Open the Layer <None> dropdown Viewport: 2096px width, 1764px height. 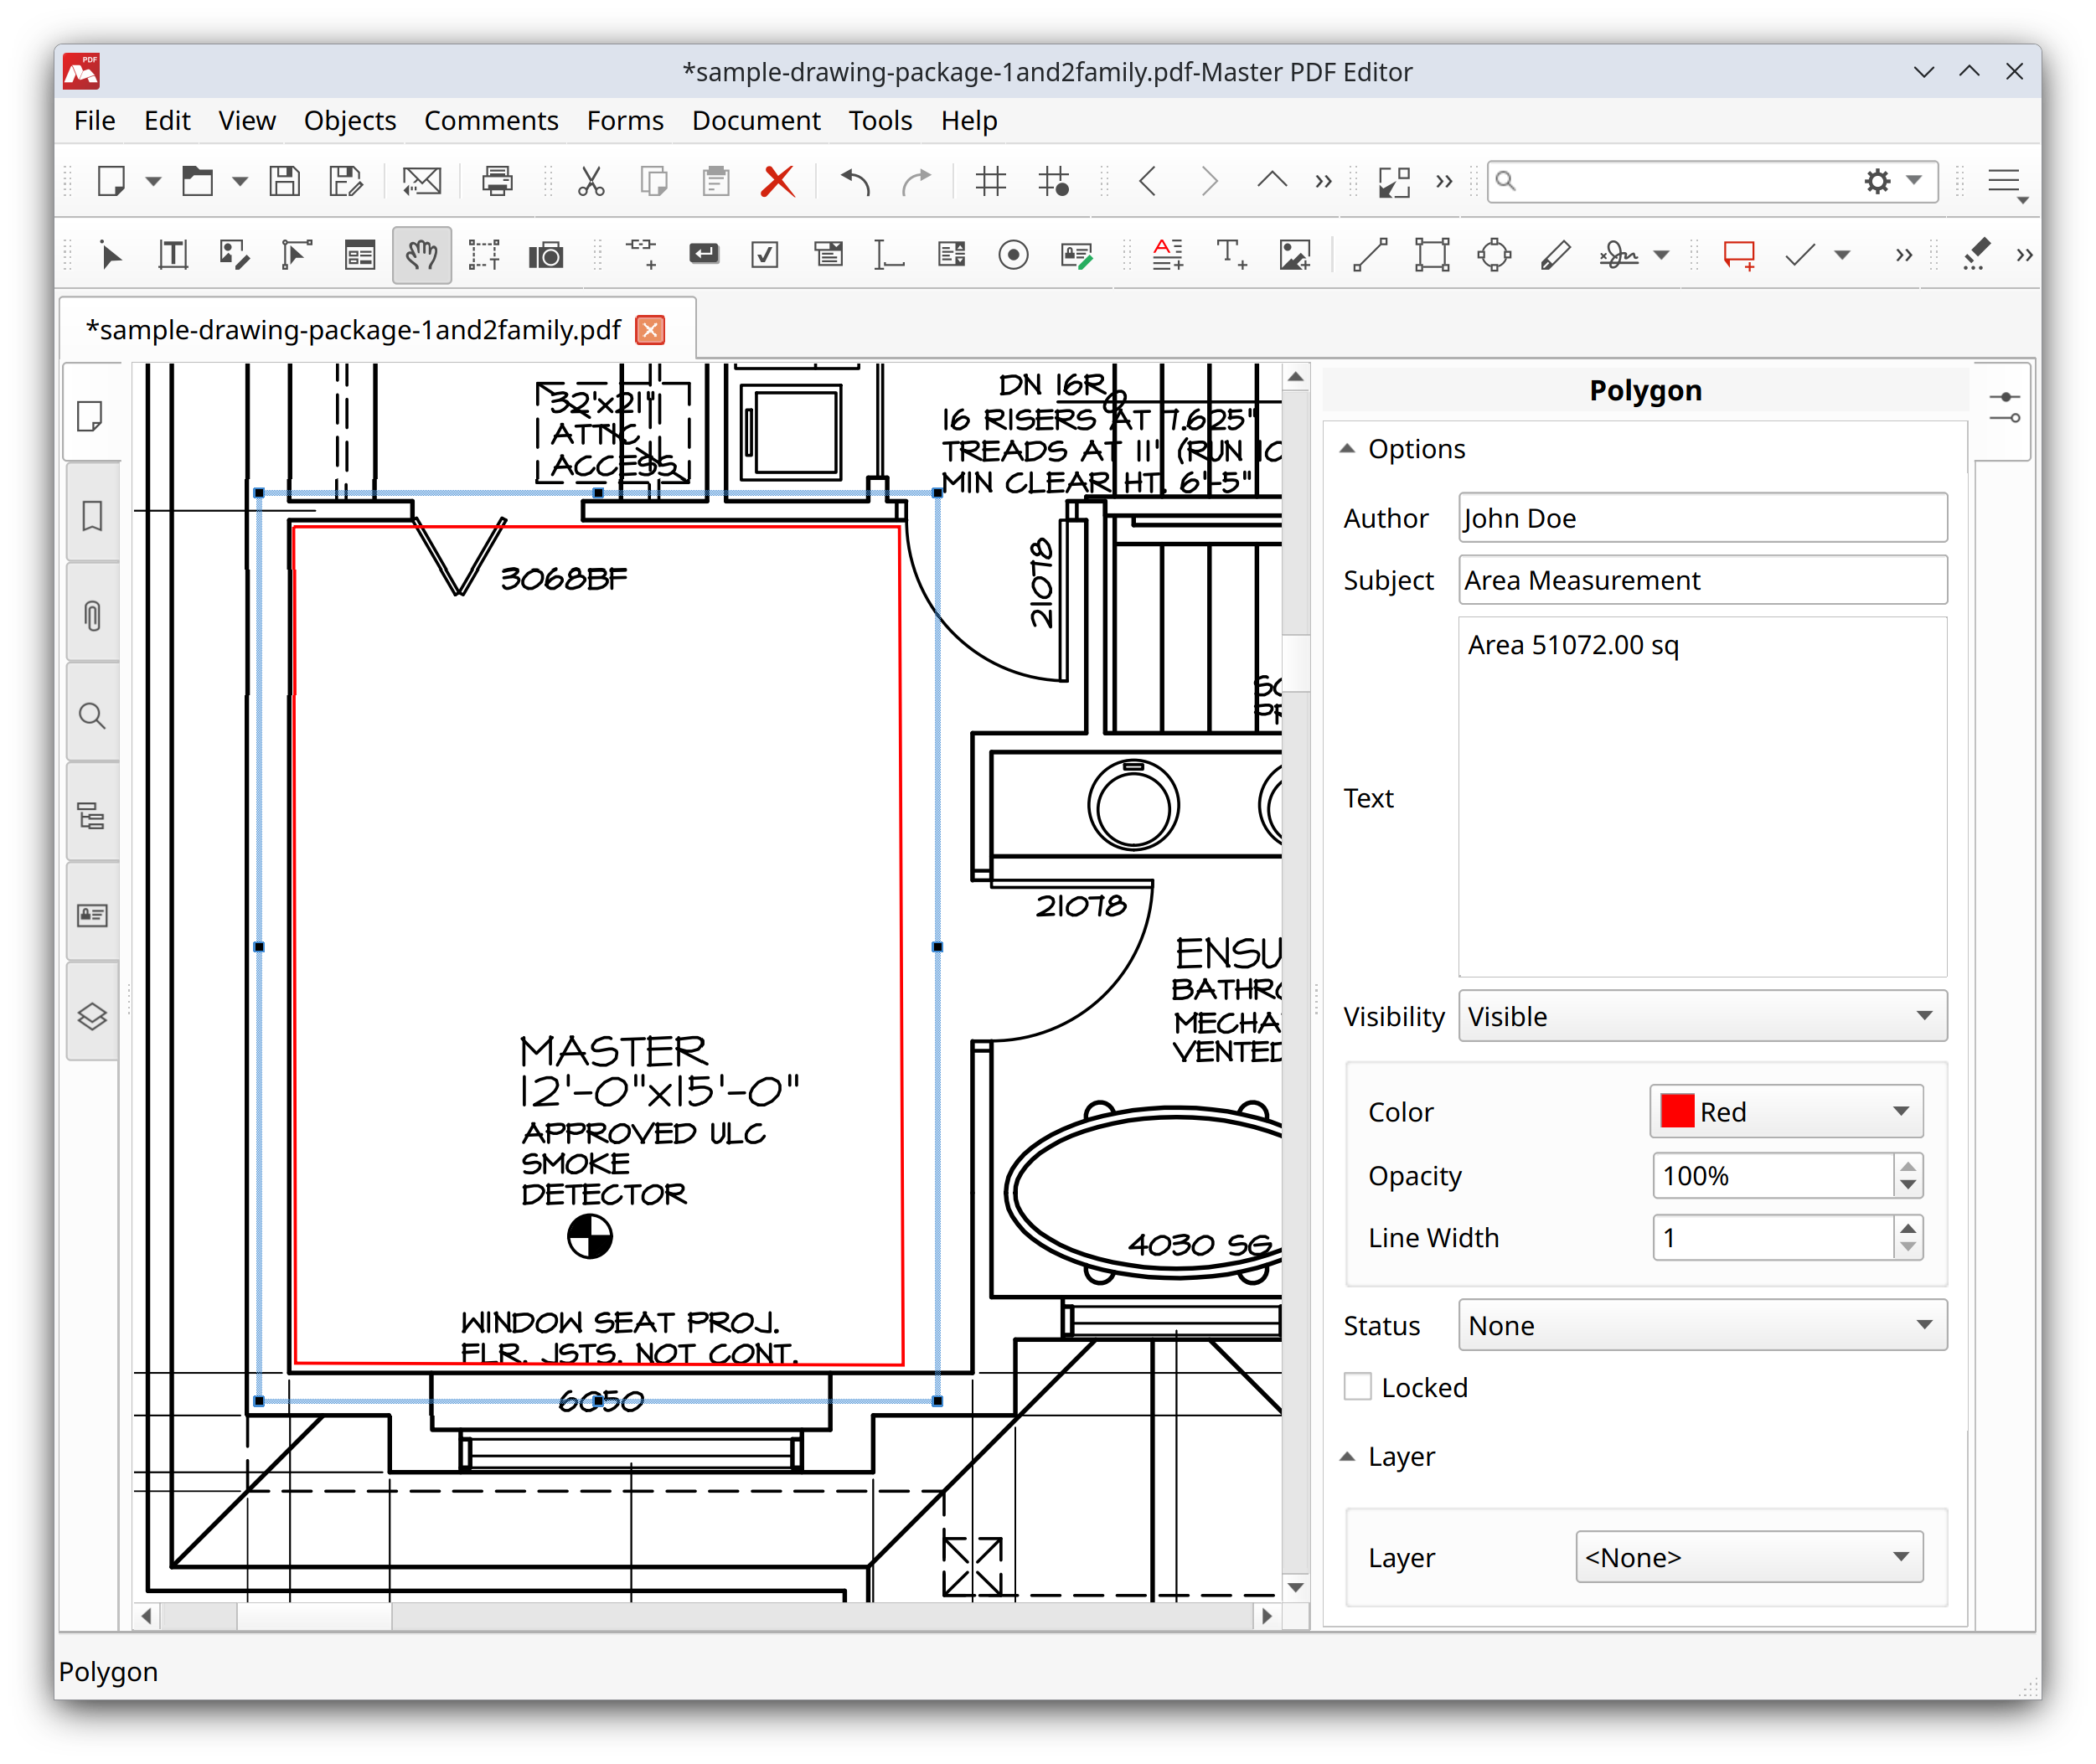point(1749,1557)
